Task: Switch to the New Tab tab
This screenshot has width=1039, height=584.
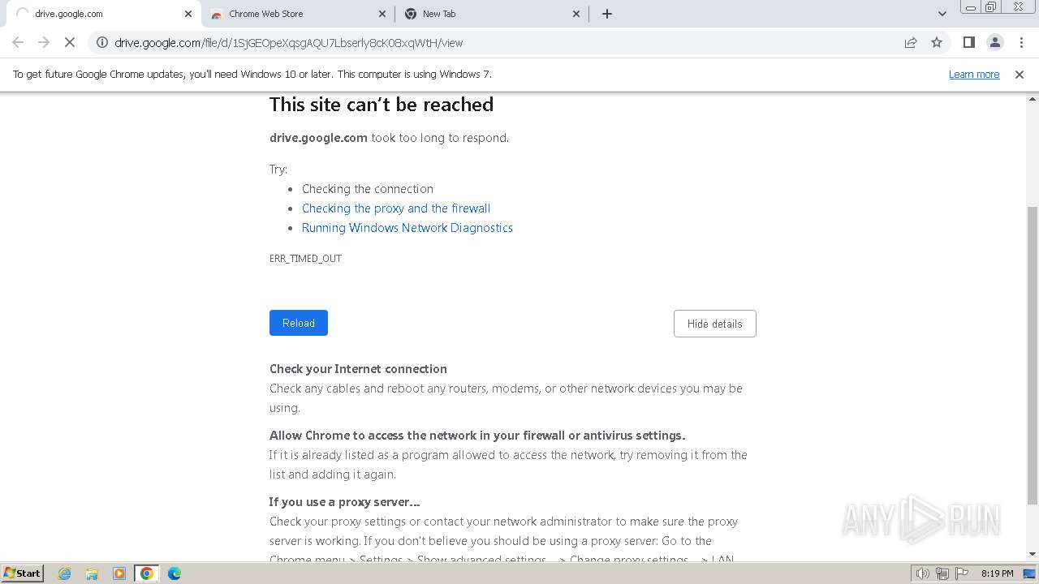Action: [x=491, y=14]
